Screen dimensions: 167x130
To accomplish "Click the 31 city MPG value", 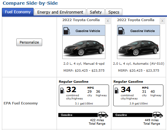I will tap(144, 92).
